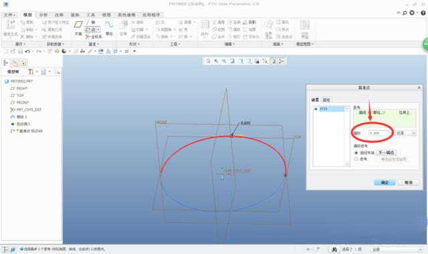Screen dimensions: 428x254
Task: Expand the Datum (基准) group menu
Action: click(94, 44)
